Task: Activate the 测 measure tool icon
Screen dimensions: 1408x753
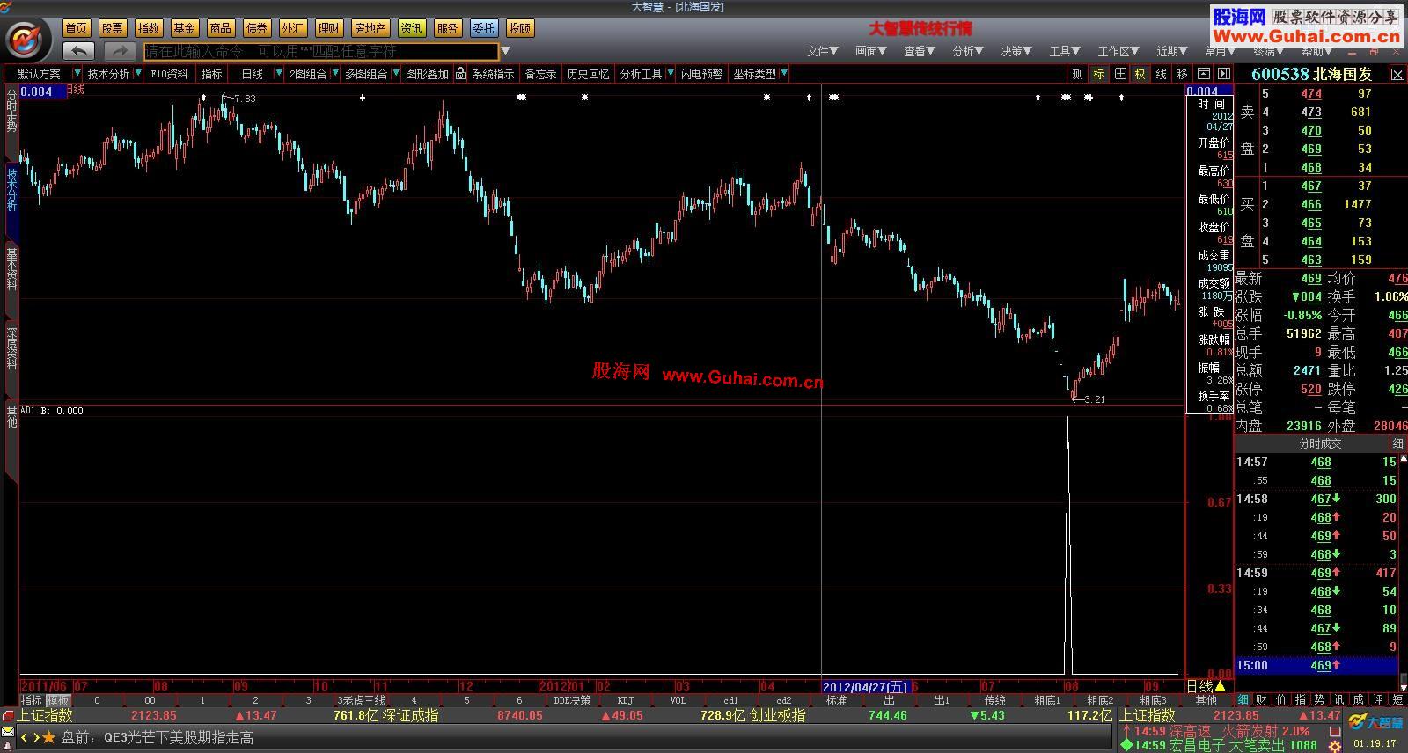Action: (1078, 74)
